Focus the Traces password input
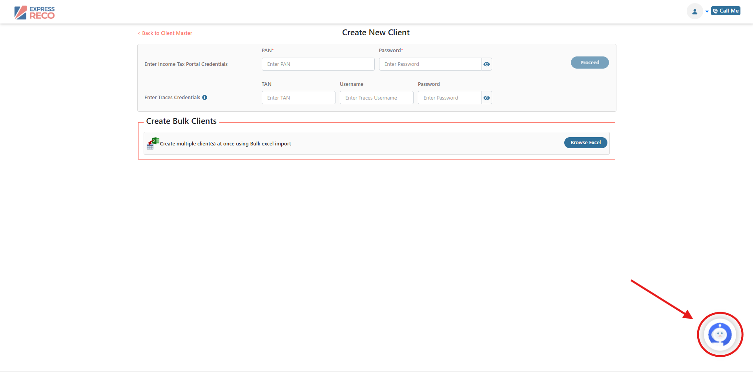 pyautogui.click(x=449, y=98)
